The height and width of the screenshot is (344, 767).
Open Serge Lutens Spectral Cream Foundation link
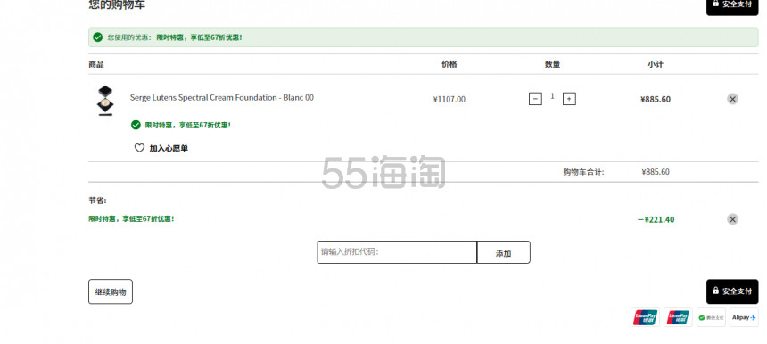(x=221, y=98)
